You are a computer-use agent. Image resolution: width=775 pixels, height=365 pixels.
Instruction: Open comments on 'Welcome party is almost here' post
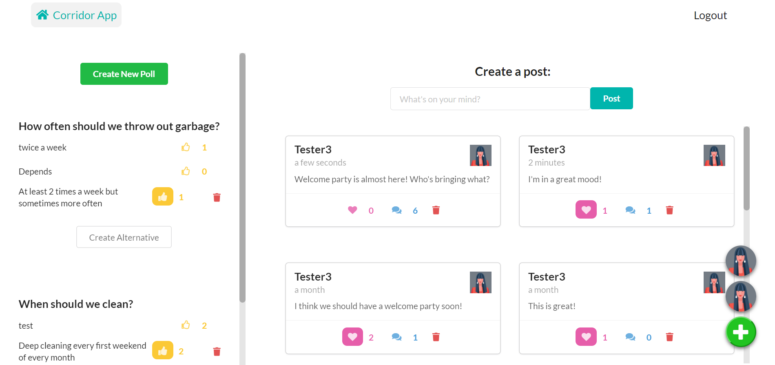(396, 210)
